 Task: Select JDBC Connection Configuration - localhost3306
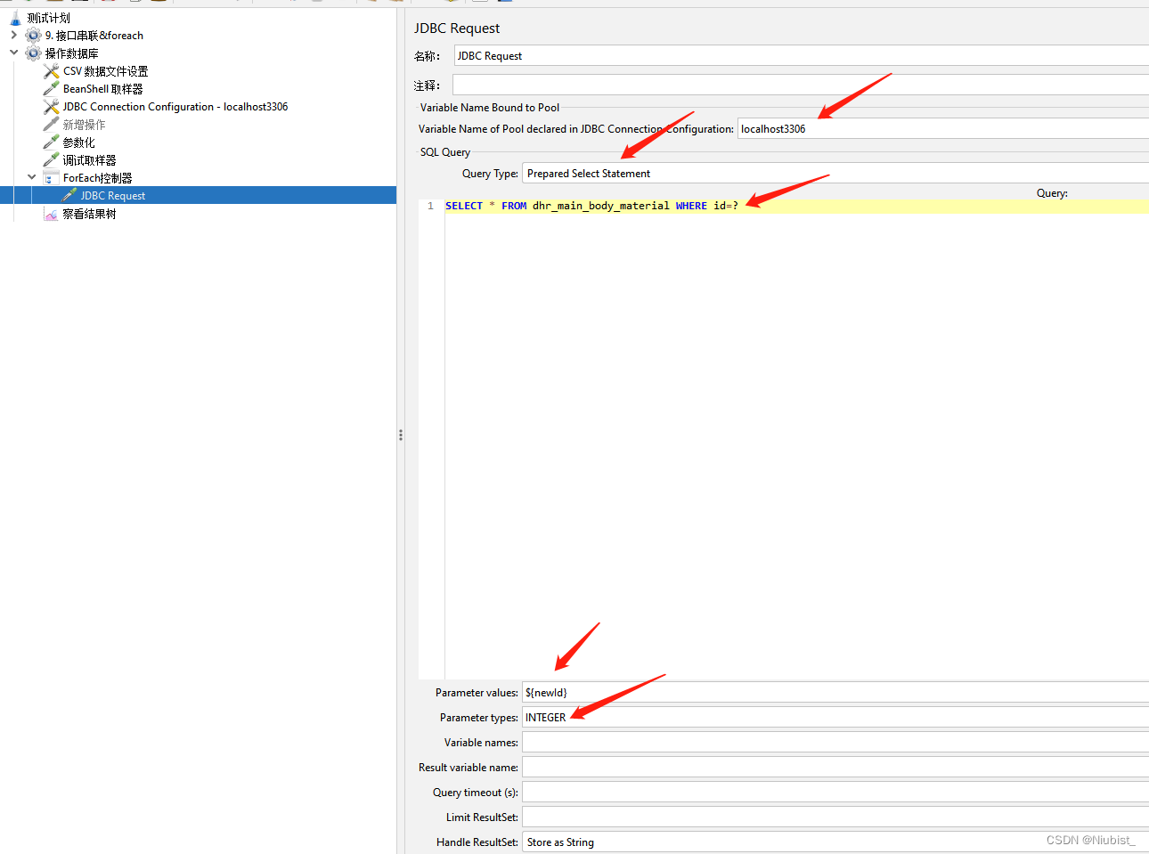[175, 107]
